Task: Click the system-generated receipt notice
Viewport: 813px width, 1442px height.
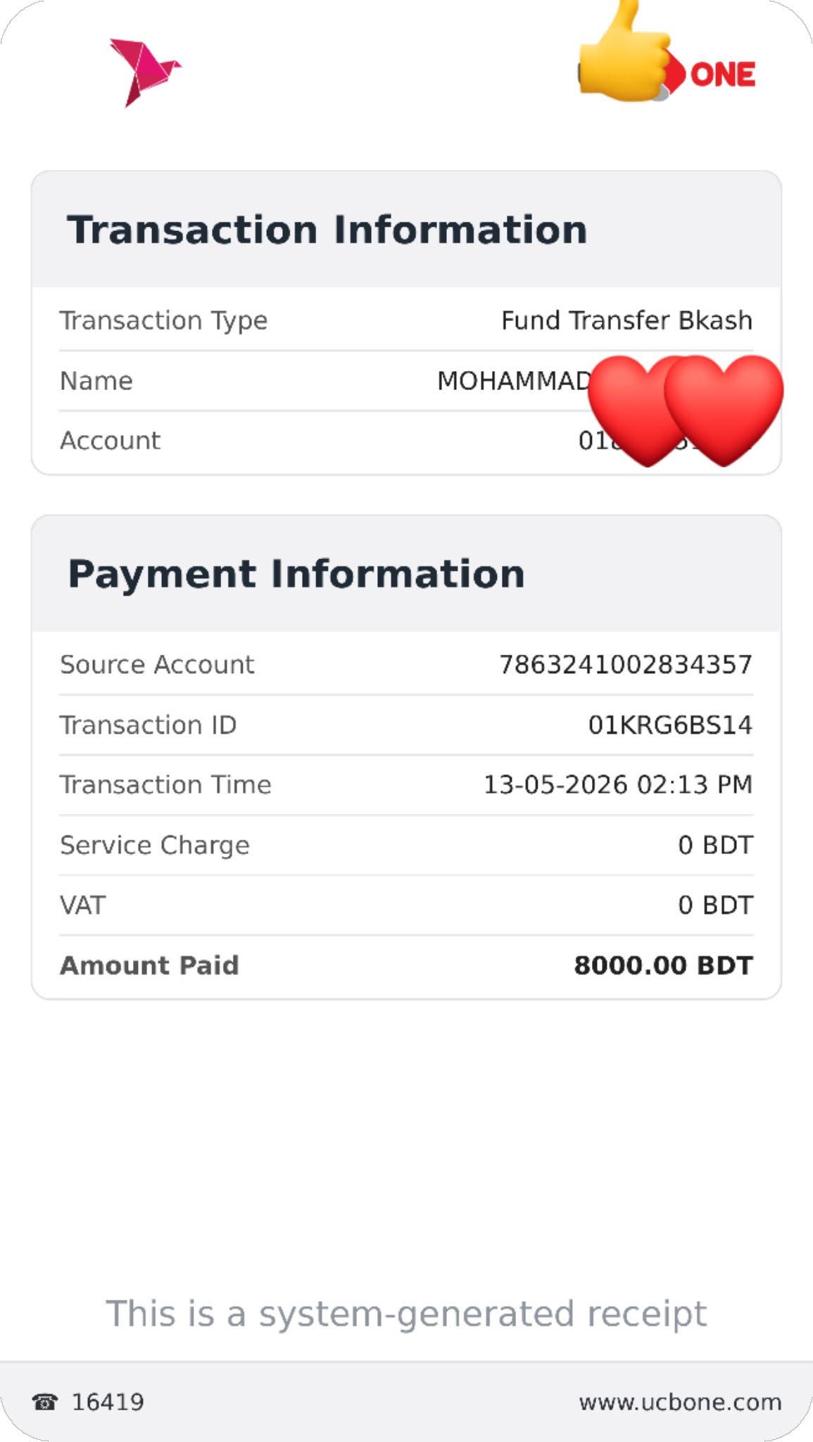Action: [x=406, y=1314]
